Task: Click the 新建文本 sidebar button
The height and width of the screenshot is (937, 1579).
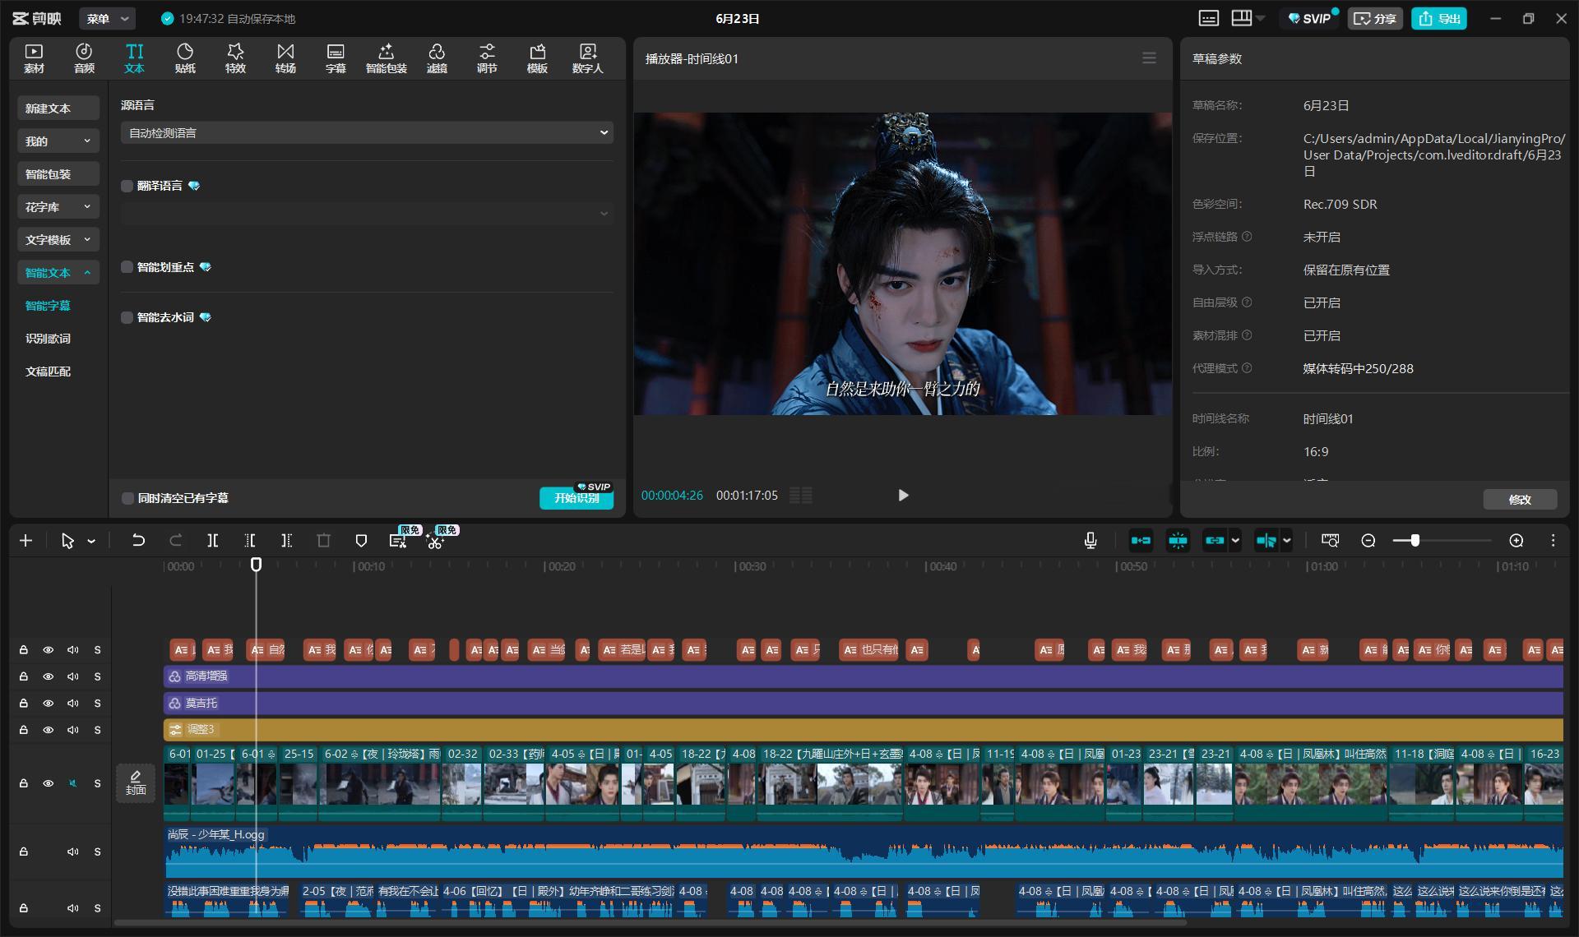Action: pos(58,108)
